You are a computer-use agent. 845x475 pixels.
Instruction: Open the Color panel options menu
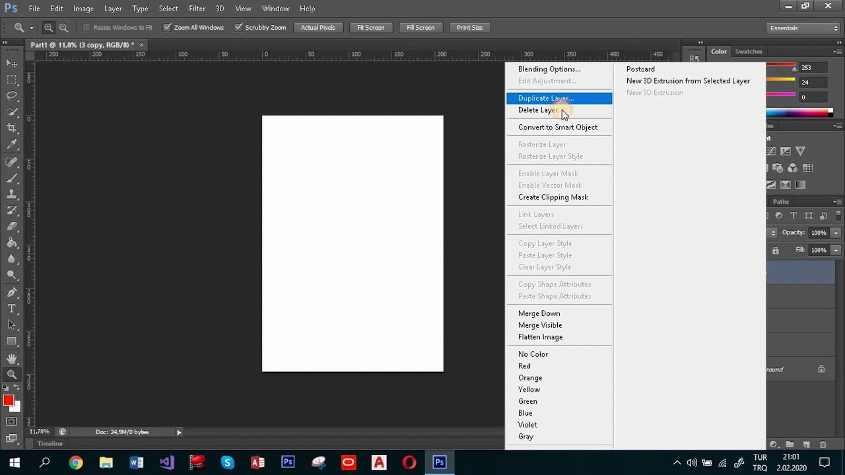(837, 51)
